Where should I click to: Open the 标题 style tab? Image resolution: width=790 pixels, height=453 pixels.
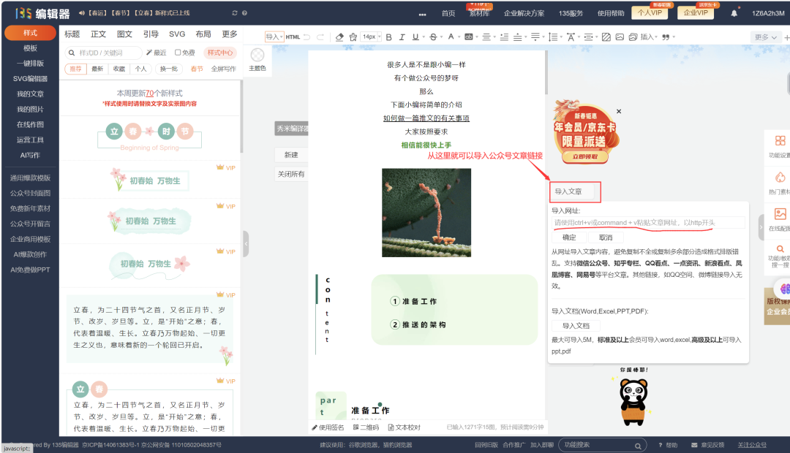(x=72, y=34)
